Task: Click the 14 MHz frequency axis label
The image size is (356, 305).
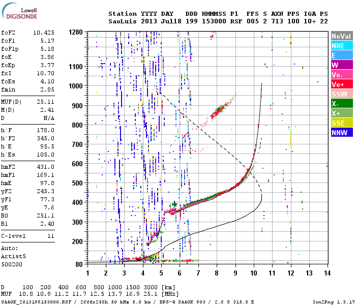Action: [x=327, y=273]
